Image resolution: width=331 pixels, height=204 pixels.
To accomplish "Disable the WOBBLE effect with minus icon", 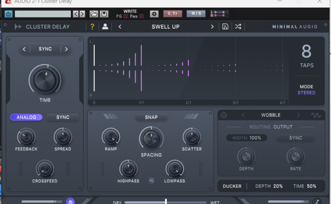I will 224,115.
